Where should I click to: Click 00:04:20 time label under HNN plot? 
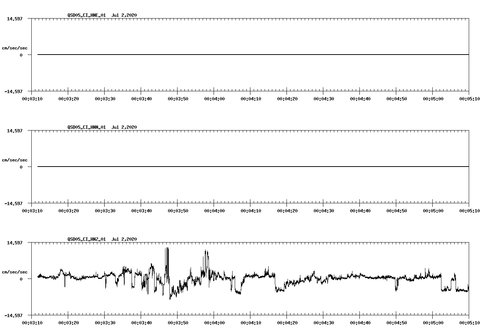[x=287, y=211]
